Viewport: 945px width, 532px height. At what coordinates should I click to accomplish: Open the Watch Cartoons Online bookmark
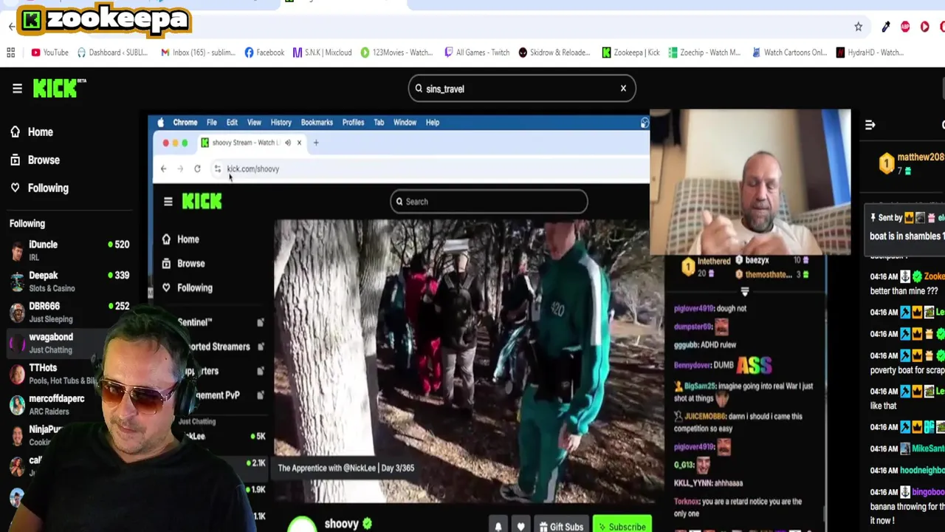[789, 52]
